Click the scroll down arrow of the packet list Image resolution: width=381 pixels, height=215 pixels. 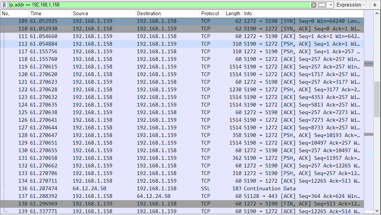point(377,211)
